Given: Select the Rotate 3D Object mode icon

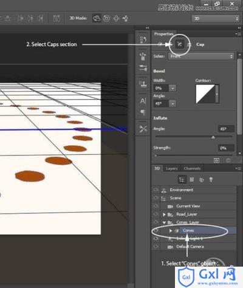Looking at the screenshot, I should pyautogui.click(x=97, y=18).
